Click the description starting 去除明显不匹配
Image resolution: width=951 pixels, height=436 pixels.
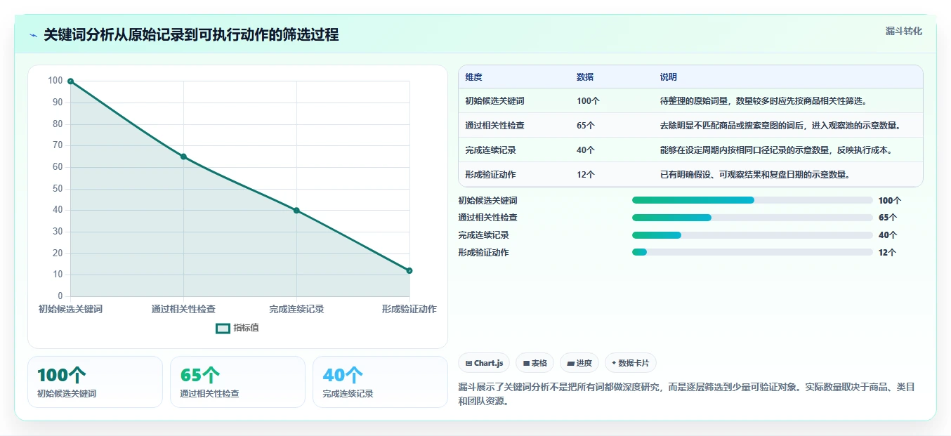tap(780, 126)
